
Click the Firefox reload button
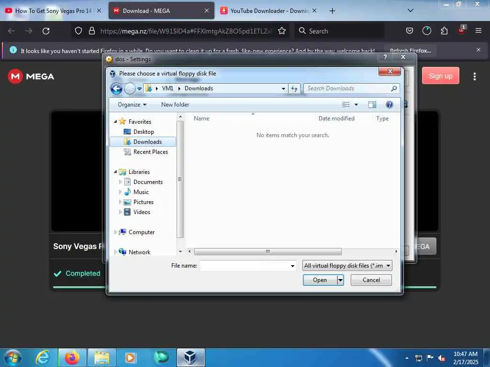[x=46, y=31]
